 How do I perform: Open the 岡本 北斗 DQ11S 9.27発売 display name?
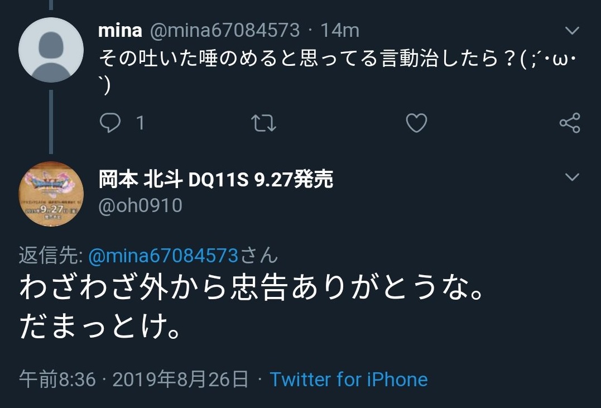[215, 179]
